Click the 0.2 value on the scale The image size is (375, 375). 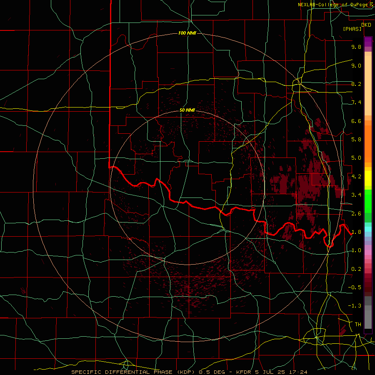point(356,269)
